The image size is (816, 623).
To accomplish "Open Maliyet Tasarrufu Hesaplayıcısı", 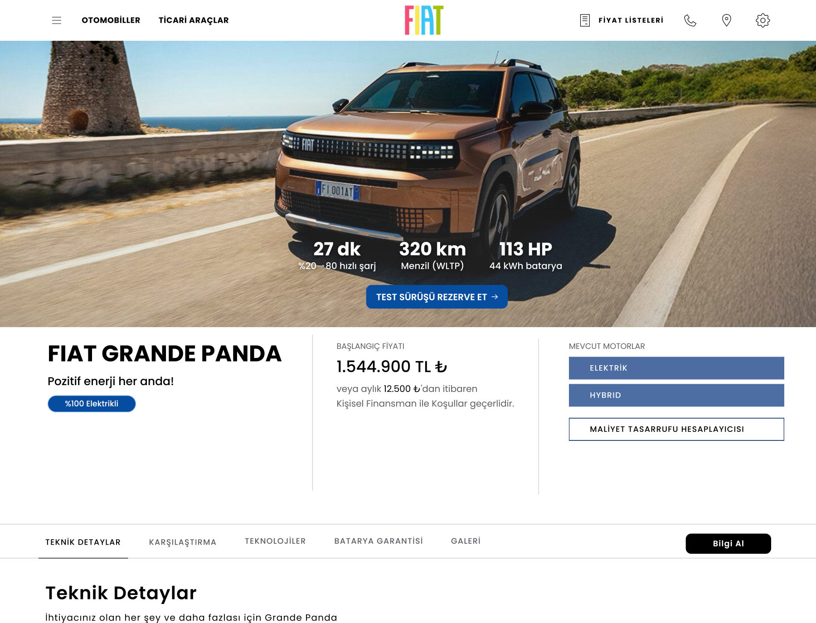I will tap(676, 429).
